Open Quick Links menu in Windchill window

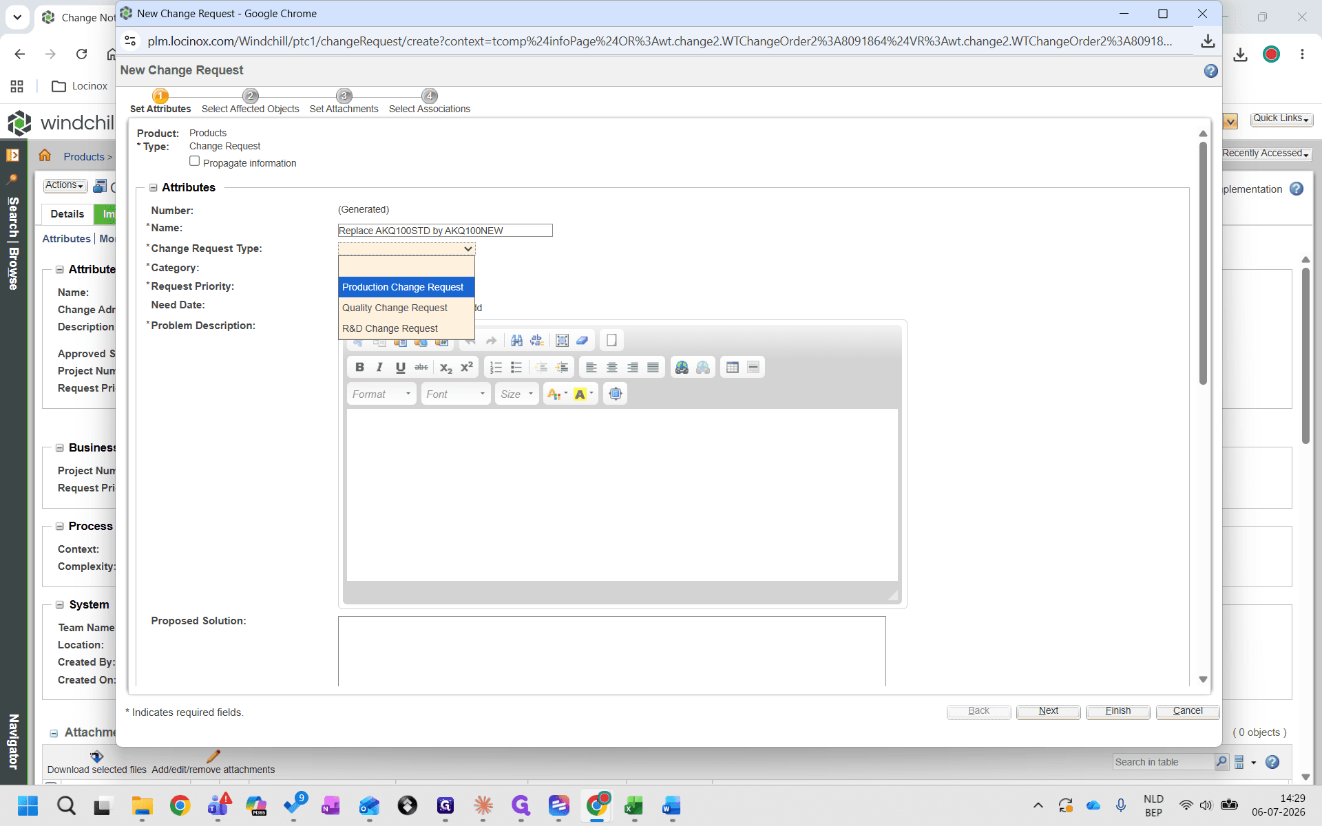[1281, 118]
